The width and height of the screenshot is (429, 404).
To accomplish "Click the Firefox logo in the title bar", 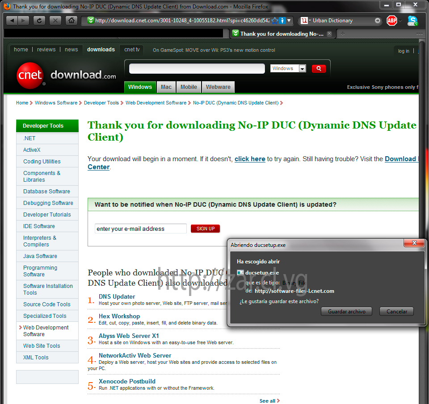I will click(x=7, y=6).
